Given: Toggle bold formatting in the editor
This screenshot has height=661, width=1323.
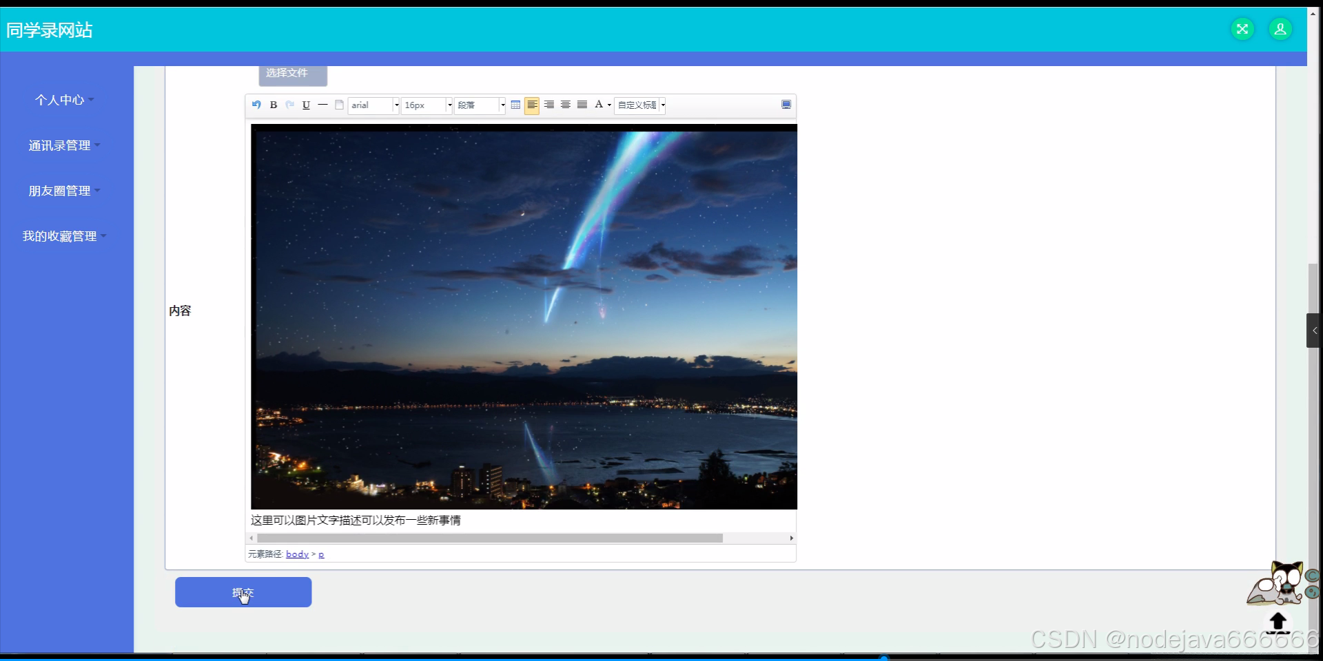Looking at the screenshot, I should [274, 105].
